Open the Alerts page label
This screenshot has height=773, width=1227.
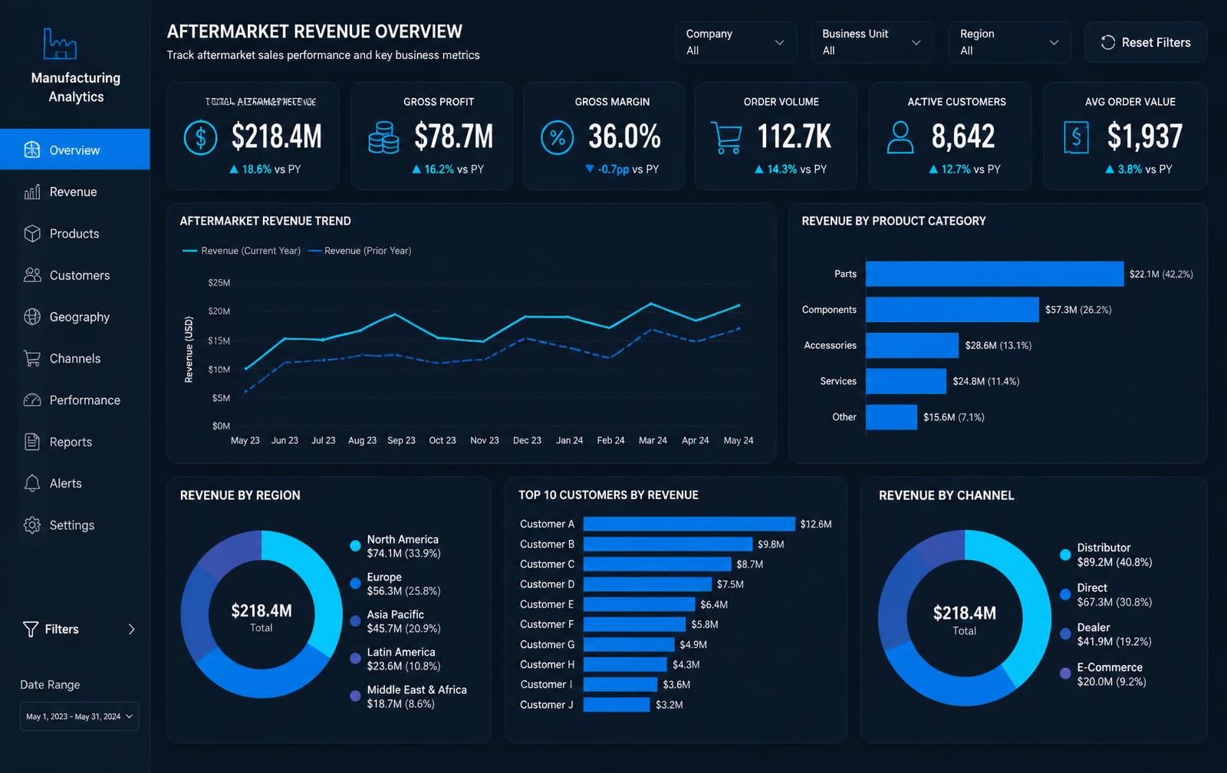[66, 483]
